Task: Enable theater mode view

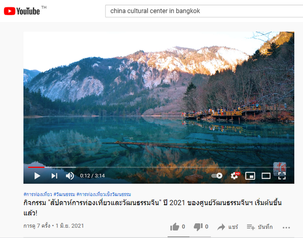Action: tap(266, 176)
